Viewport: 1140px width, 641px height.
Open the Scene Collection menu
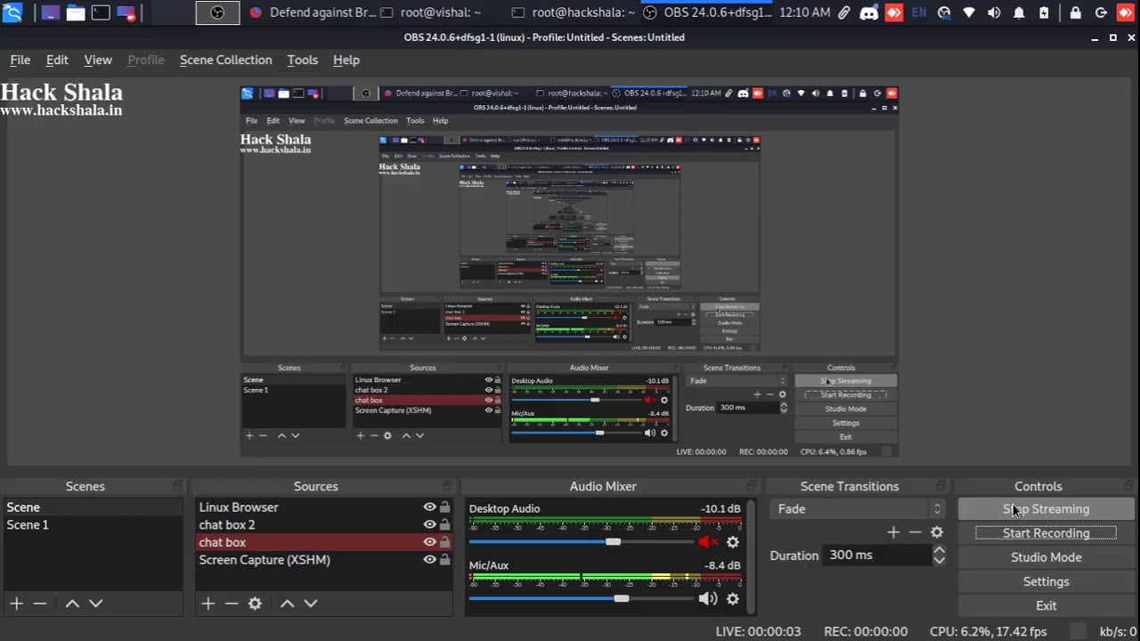pos(225,60)
